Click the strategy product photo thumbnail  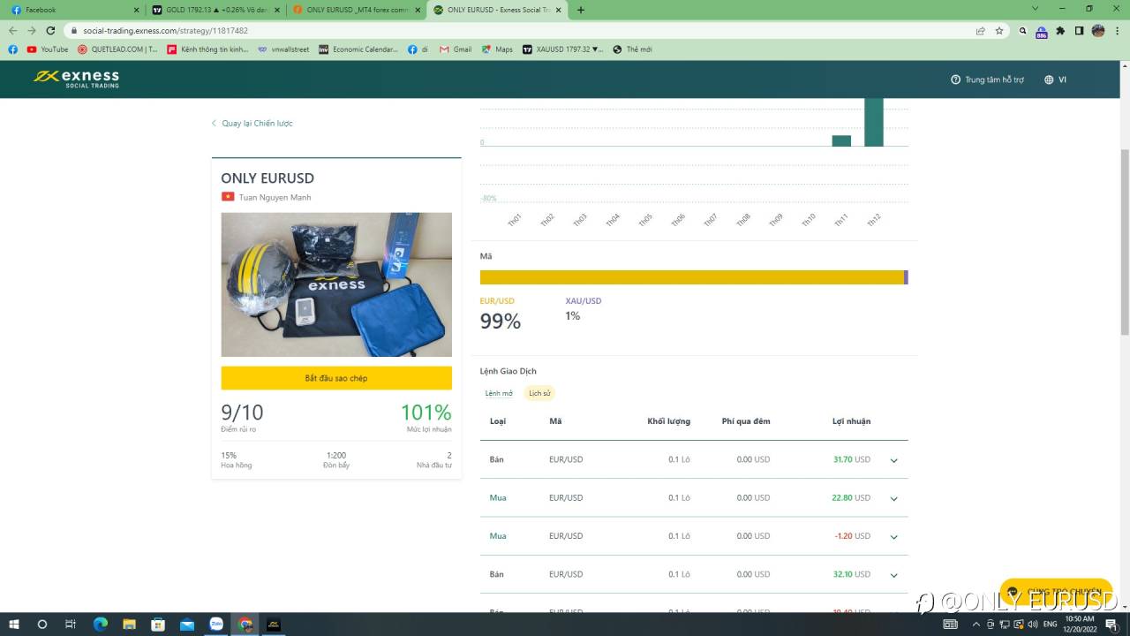(x=336, y=284)
